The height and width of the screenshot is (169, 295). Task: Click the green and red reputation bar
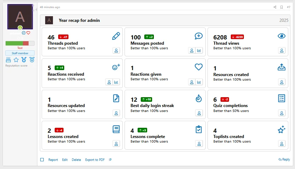(x=20, y=43)
